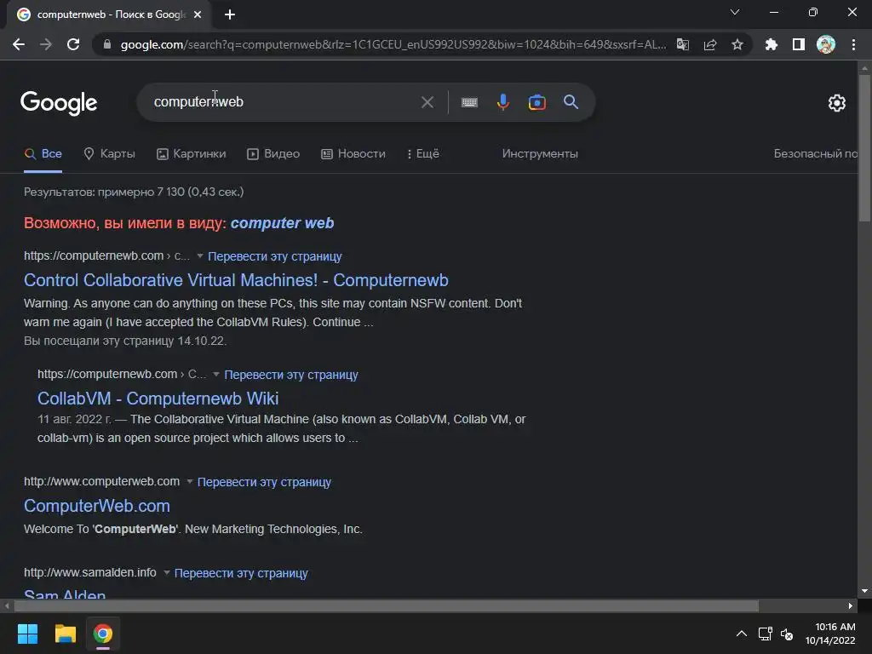Translate the samalden.info result page
Screen dimensions: 872x654
(241, 573)
